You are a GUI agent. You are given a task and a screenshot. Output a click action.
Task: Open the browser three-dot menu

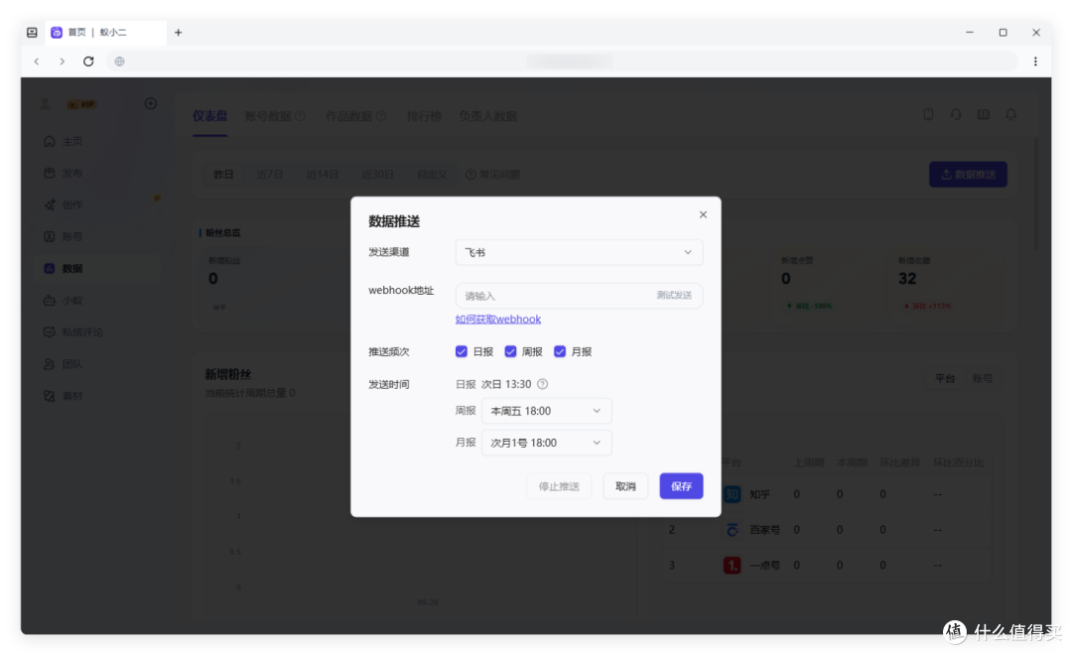pyautogui.click(x=1035, y=62)
